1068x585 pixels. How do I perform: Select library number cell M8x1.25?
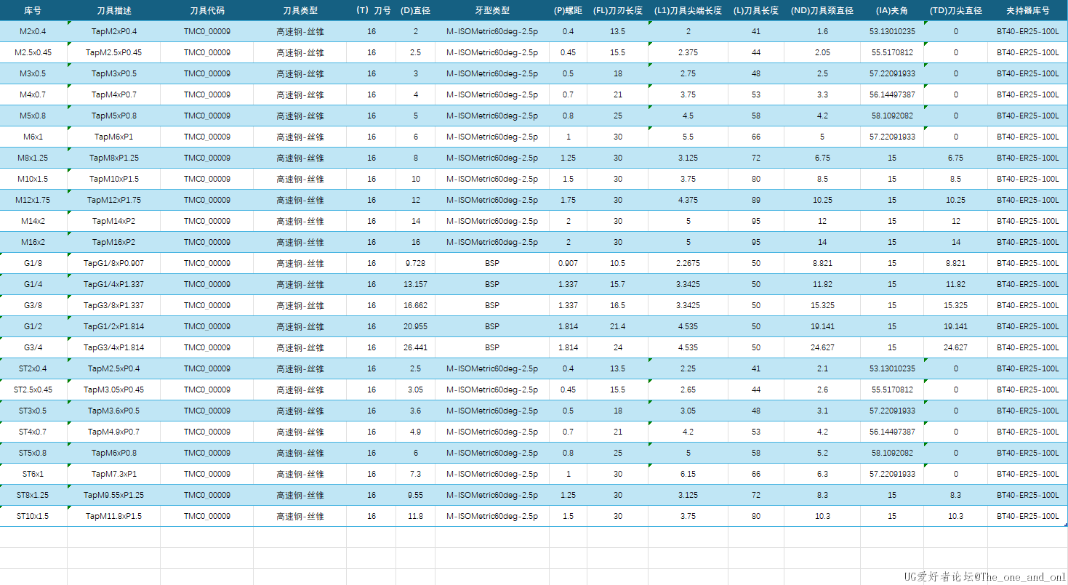click(33, 158)
